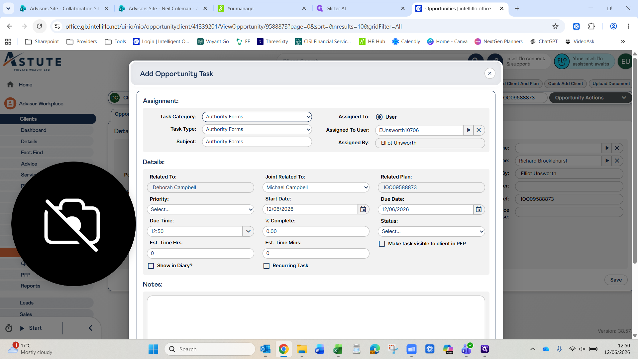Image resolution: width=638 pixels, height=359 pixels.
Task: Open the Joint Related To dropdown
Action: tap(316, 187)
